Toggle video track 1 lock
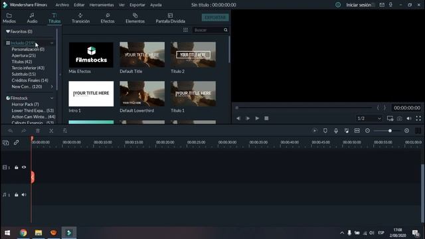This screenshot has height=239, width=425. click(x=16, y=167)
